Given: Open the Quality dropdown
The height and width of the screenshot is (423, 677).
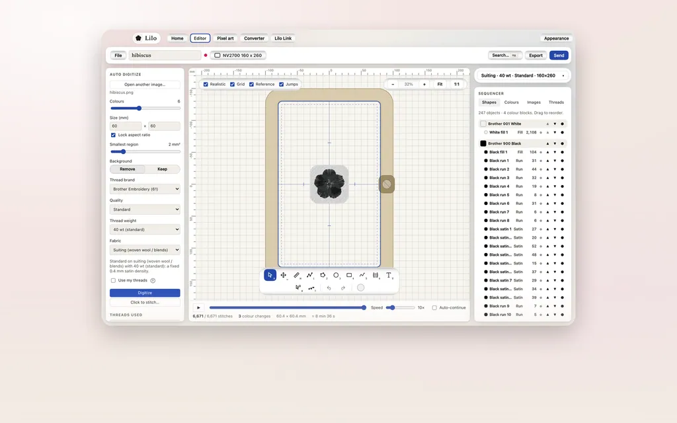Looking at the screenshot, I should 145,210.
